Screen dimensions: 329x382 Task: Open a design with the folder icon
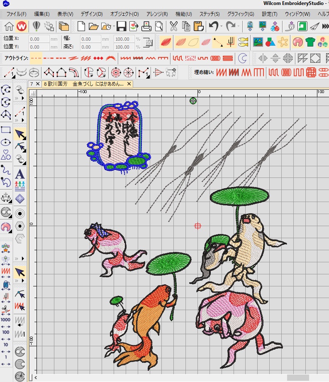tap(93, 26)
